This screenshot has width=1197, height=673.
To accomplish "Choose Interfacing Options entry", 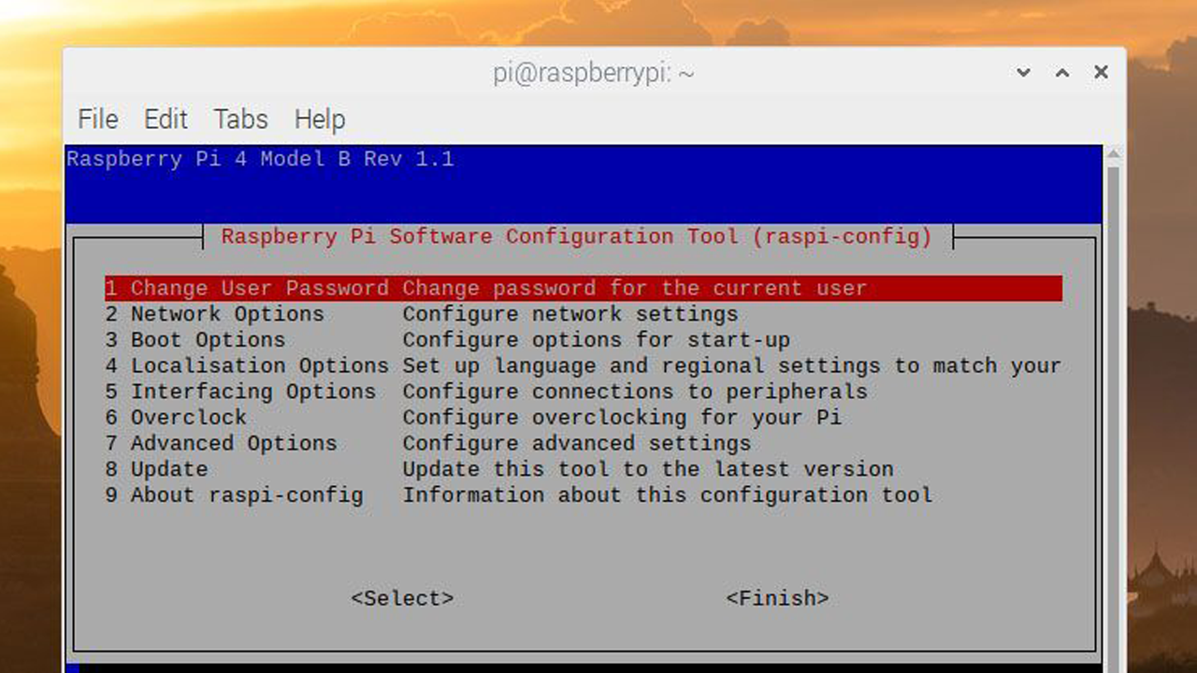I will 252,392.
